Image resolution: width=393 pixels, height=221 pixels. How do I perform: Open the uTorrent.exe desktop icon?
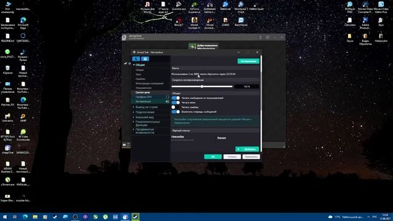[x=7, y=182]
